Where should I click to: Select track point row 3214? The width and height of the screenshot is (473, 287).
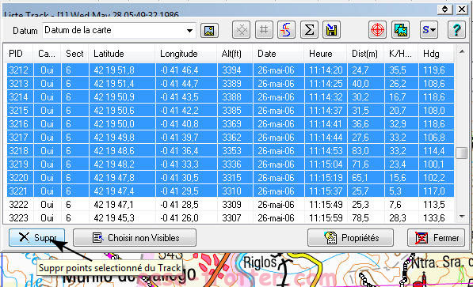click(x=231, y=97)
